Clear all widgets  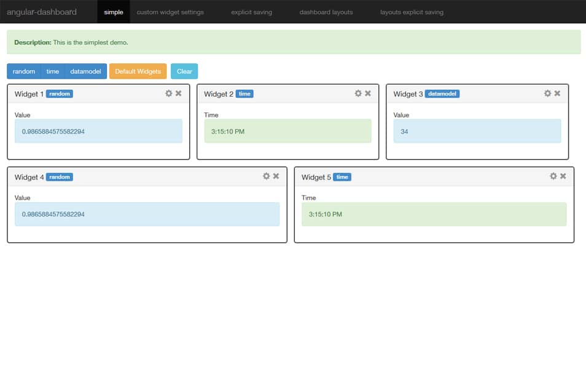click(184, 71)
